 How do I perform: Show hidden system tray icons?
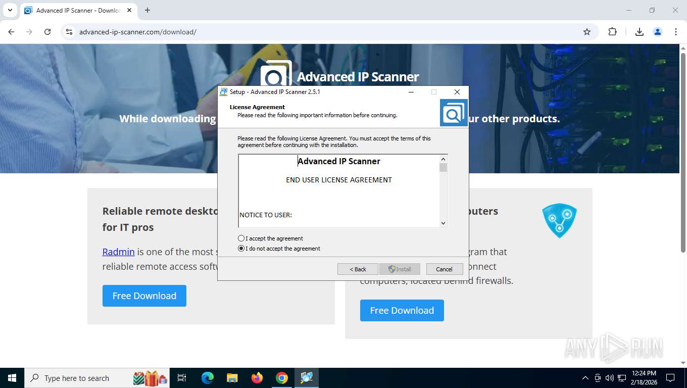[585, 378]
